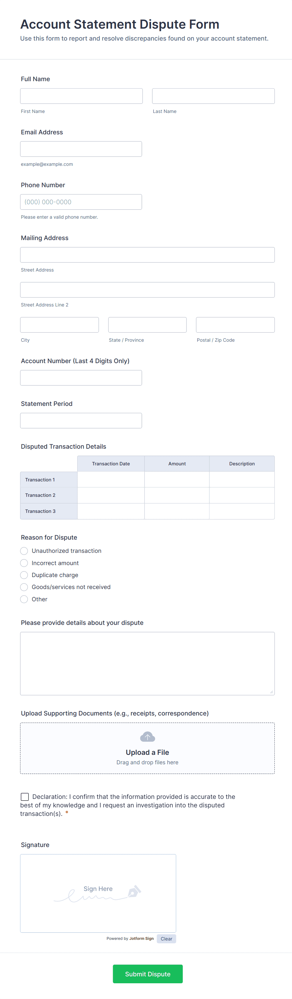
Task: Click Transaction 1 Amount cell
Action: (x=177, y=480)
